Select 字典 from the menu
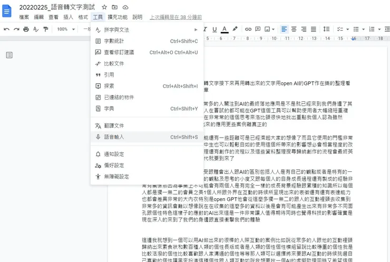 pos(147,109)
